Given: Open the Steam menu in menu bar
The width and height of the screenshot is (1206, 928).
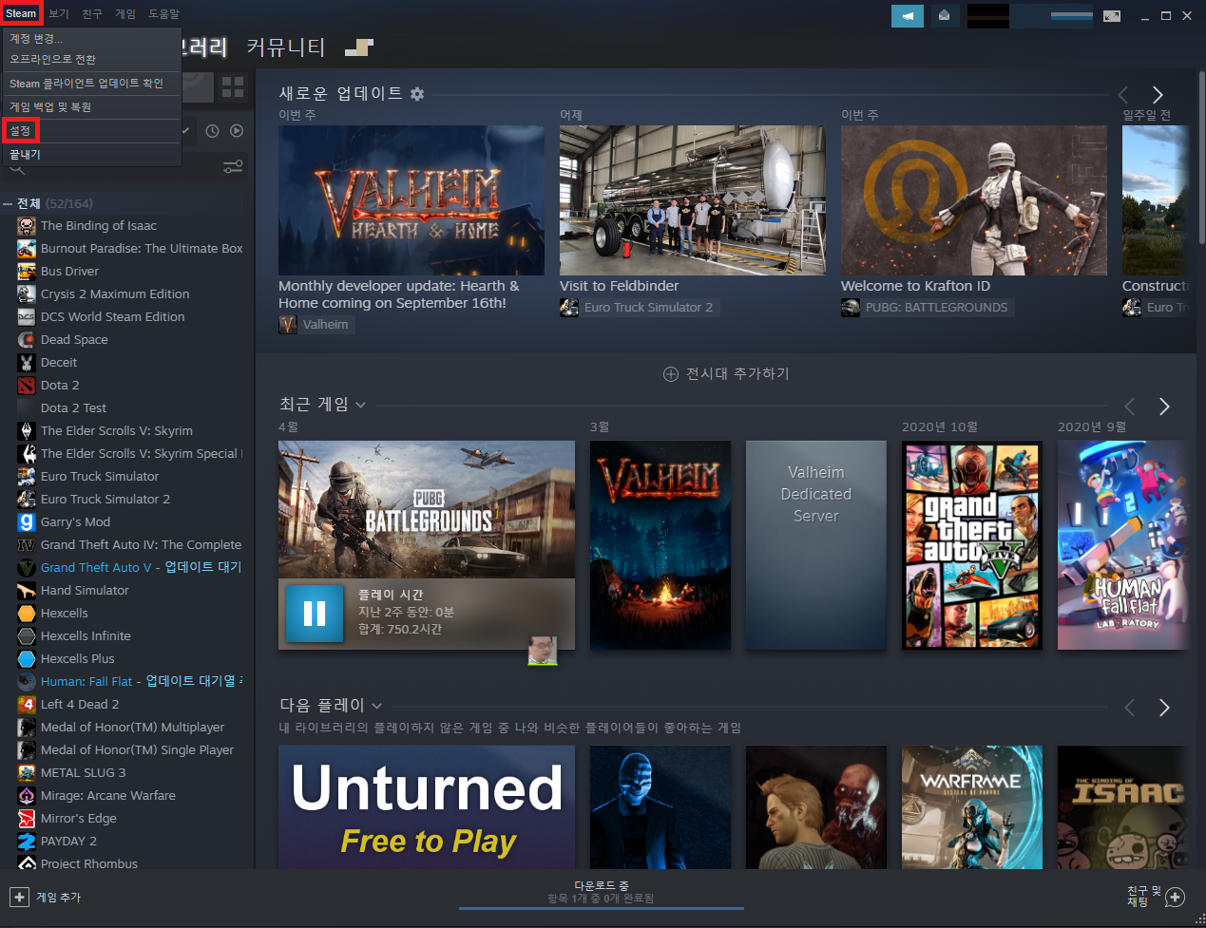Looking at the screenshot, I should (x=21, y=13).
